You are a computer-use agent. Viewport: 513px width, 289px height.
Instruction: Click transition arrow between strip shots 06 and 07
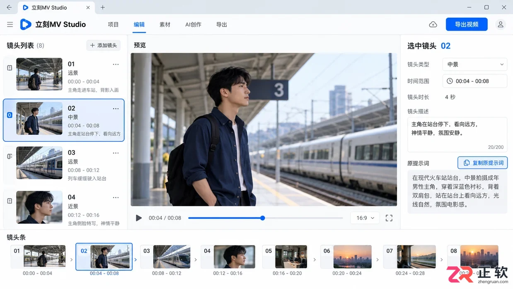377,260
